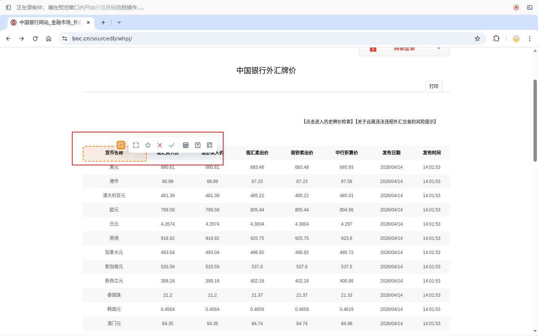Cancel selection with the red X icon
Screen dimensions: 538x336
tap(160, 145)
